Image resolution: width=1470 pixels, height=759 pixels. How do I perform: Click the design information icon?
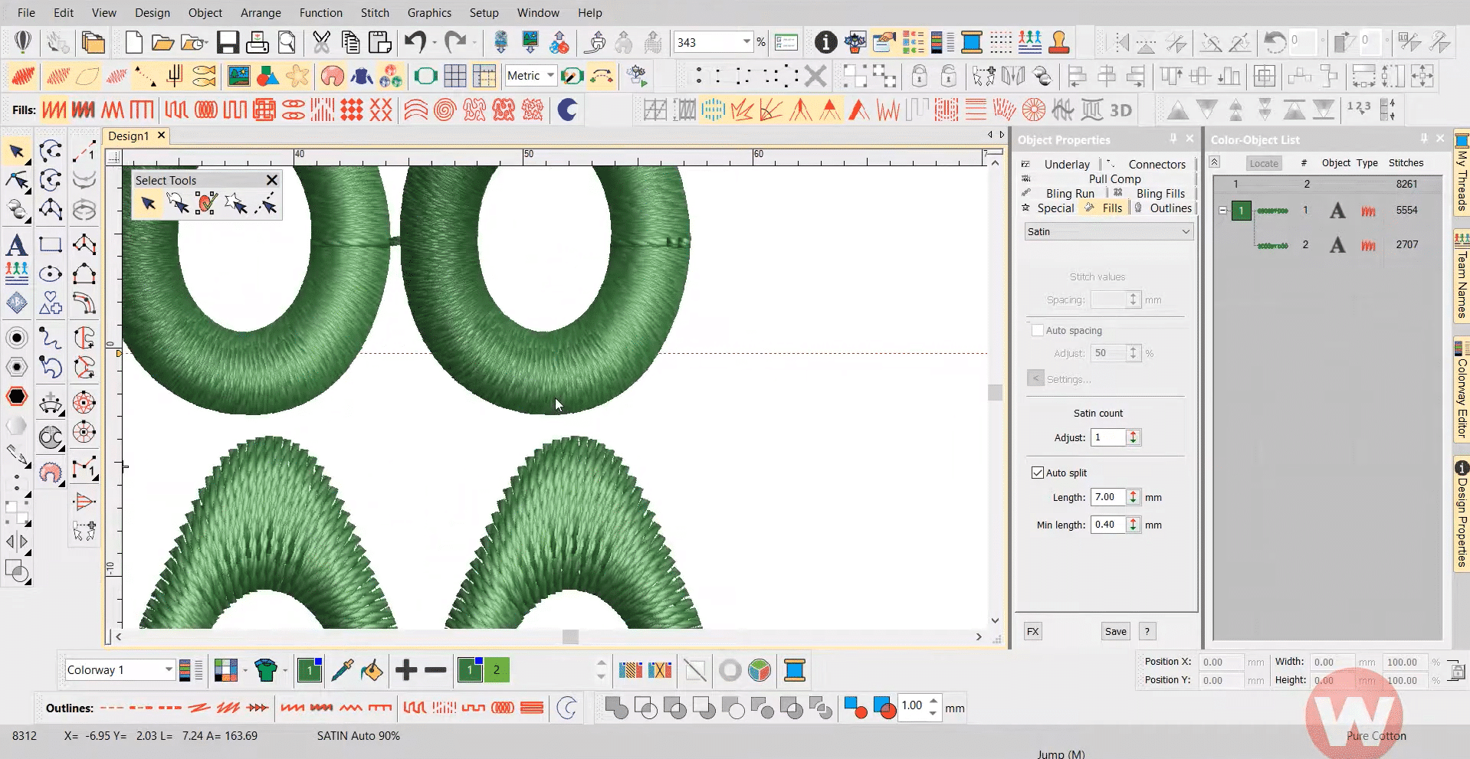pyautogui.click(x=825, y=42)
